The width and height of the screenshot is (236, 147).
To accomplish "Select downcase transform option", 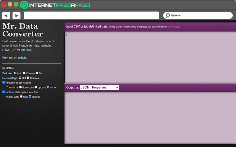I will point(20,87).
